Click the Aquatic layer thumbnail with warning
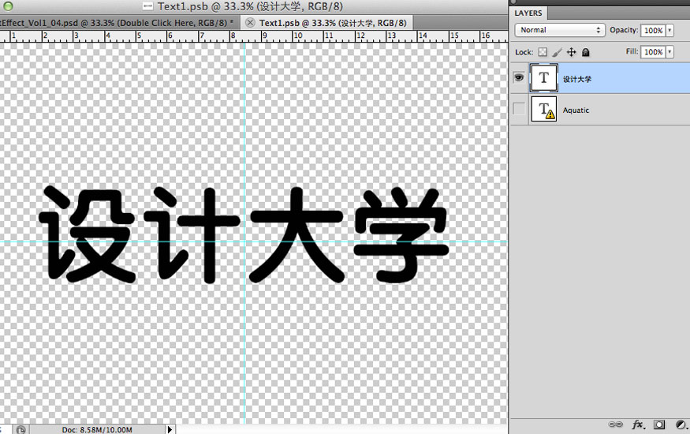 click(x=544, y=109)
